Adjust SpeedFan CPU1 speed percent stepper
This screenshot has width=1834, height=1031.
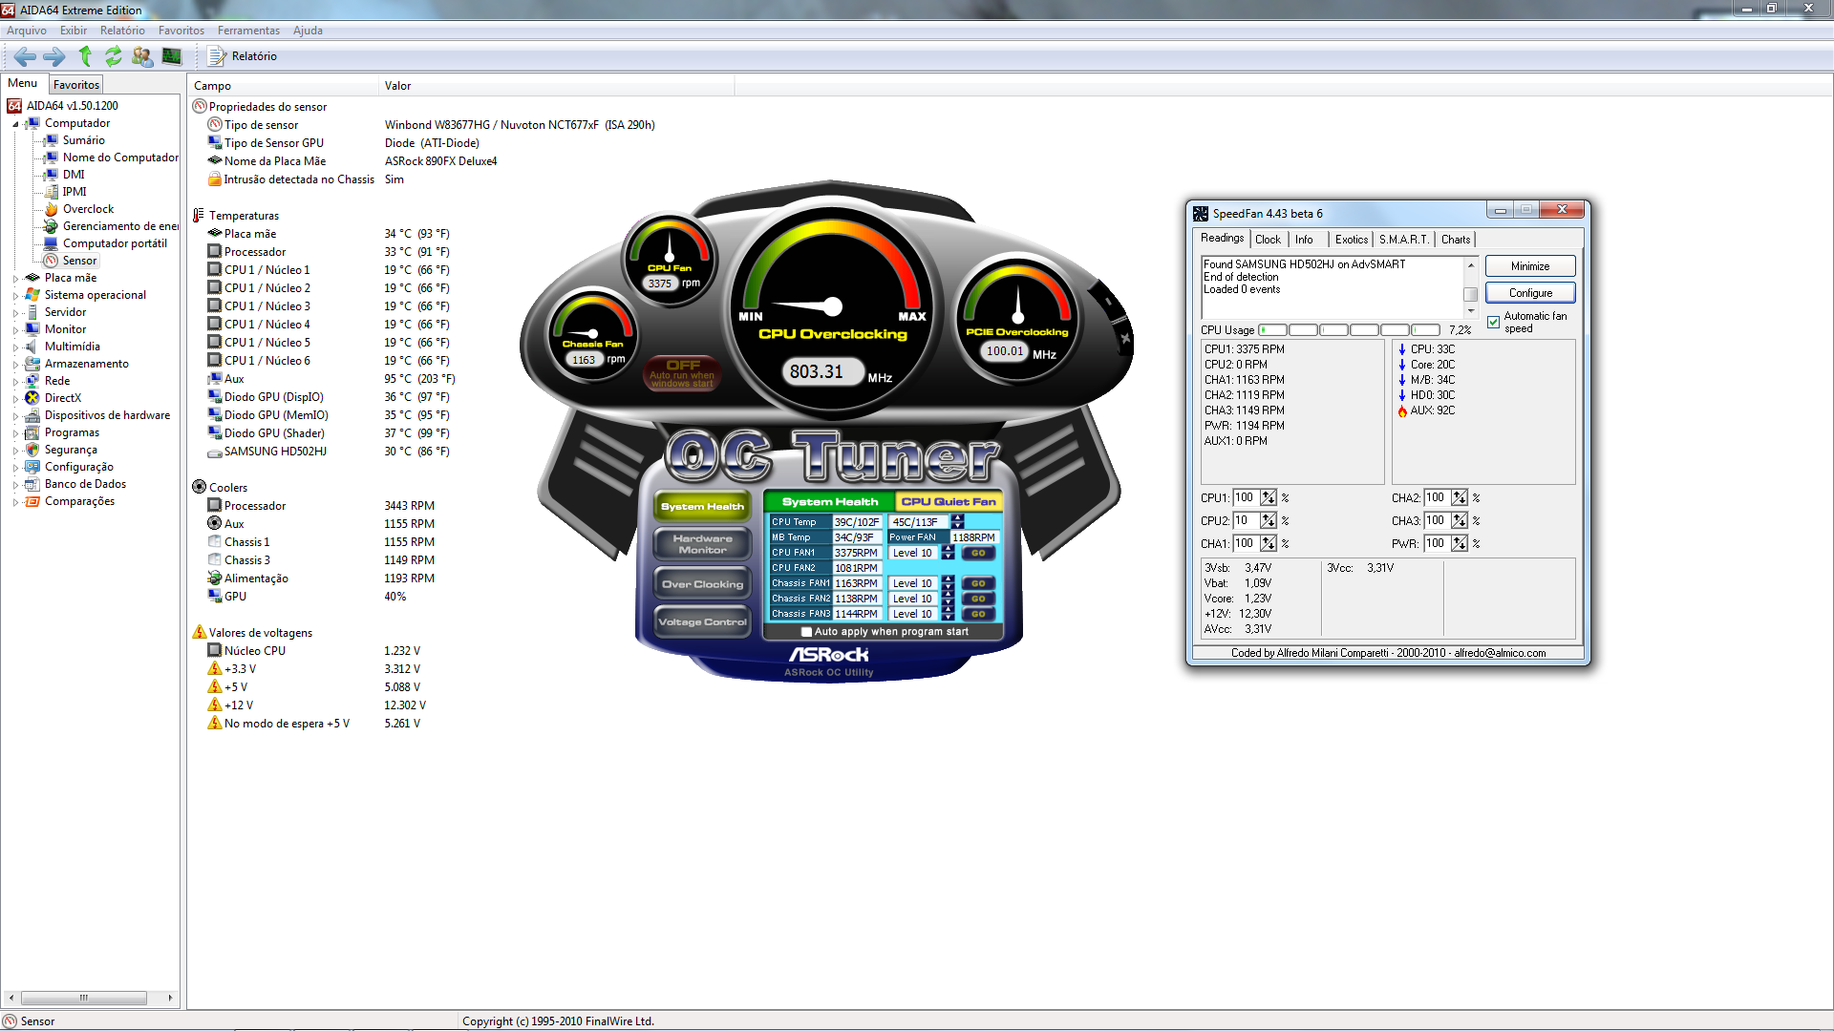(1268, 498)
